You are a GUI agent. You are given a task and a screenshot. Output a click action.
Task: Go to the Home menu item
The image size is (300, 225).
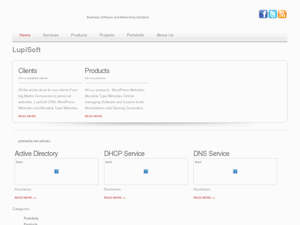click(x=25, y=35)
